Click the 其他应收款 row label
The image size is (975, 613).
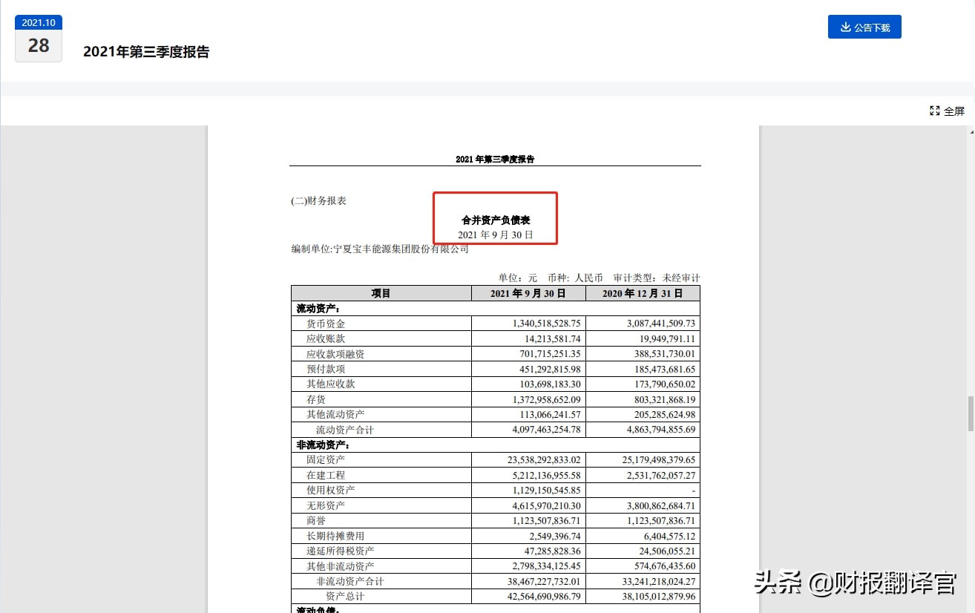click(331, 384)
